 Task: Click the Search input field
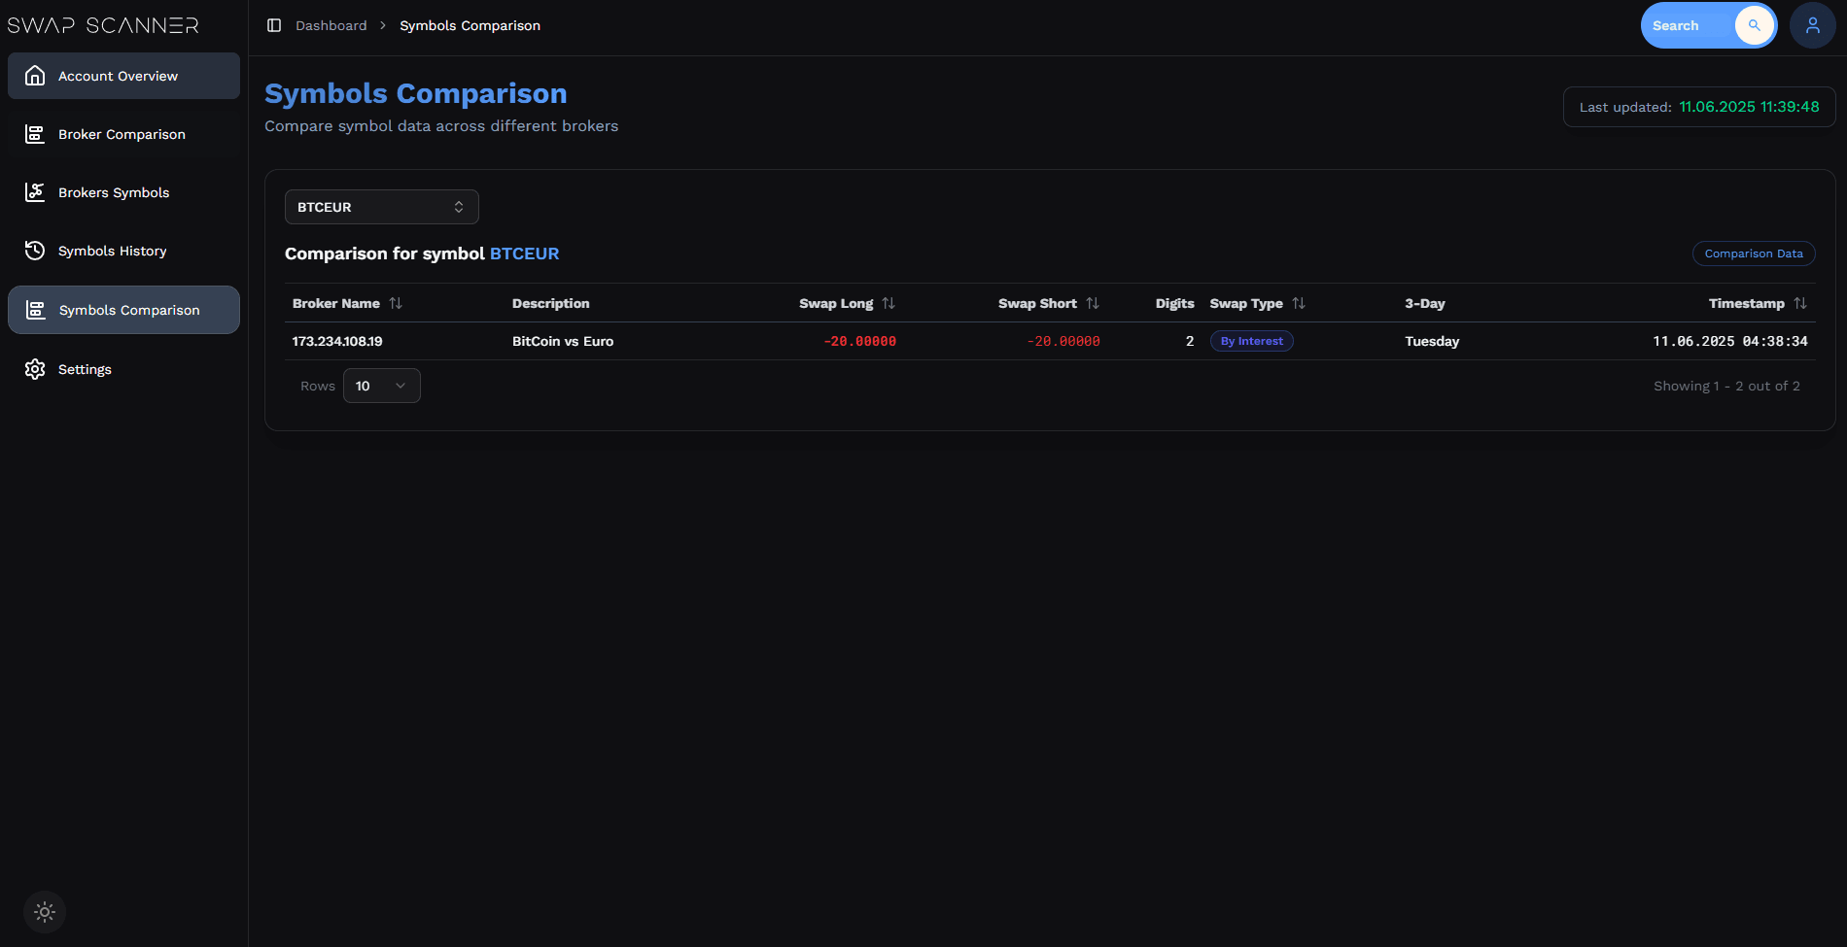tap(1688, 25)
